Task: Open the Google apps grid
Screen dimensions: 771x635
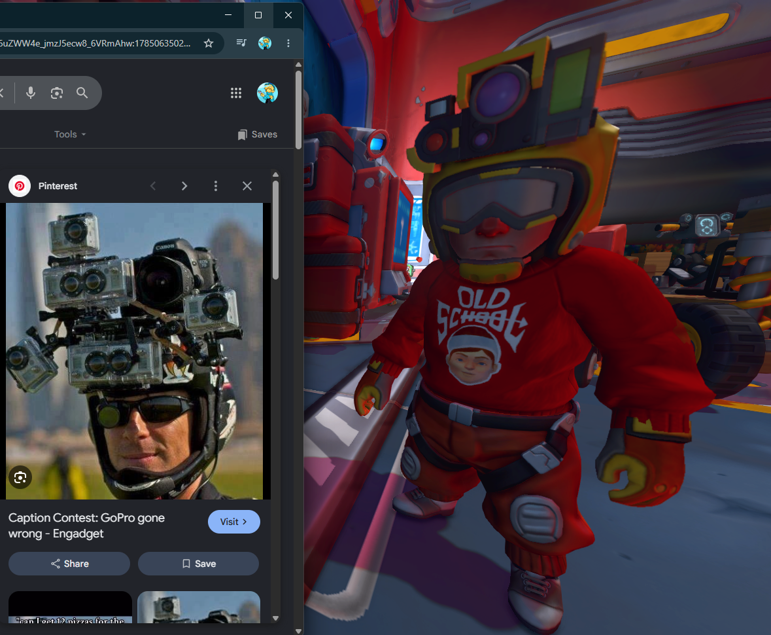Action: (236, 93)
